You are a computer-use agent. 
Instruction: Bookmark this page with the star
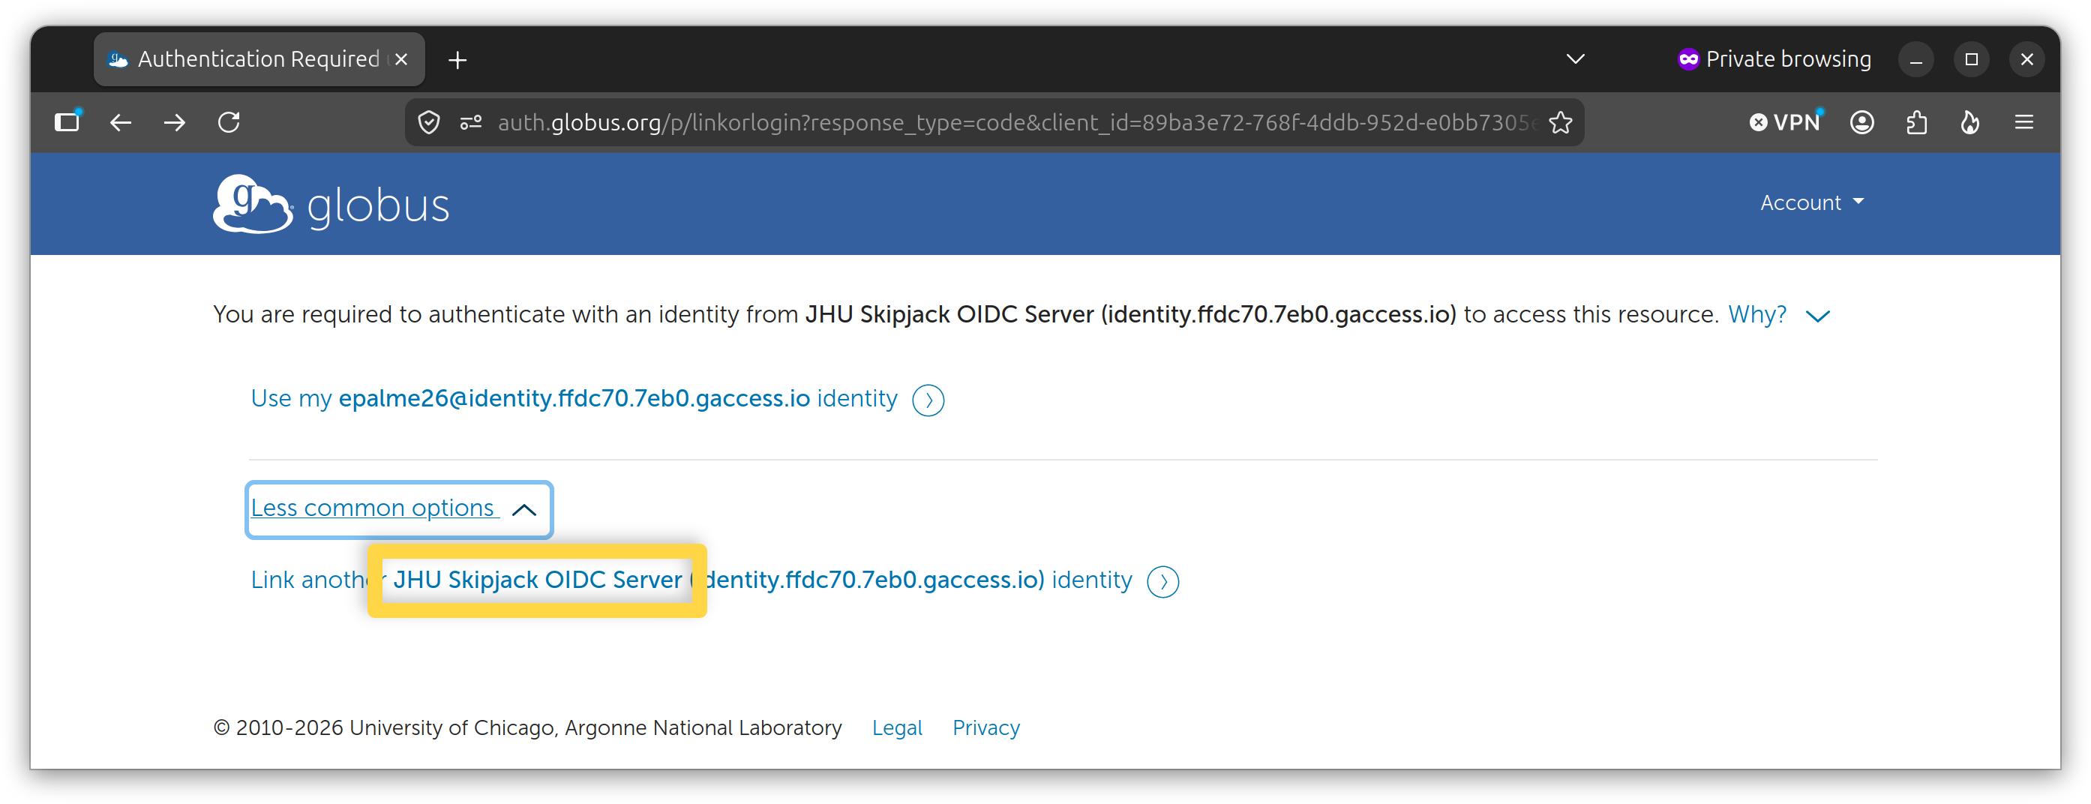click(x=1560, y=123)
